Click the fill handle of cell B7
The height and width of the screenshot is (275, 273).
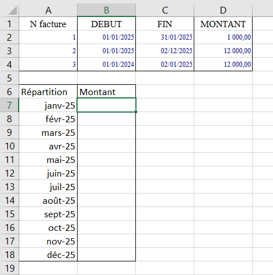pyautogui.click(x=136, y=112)
